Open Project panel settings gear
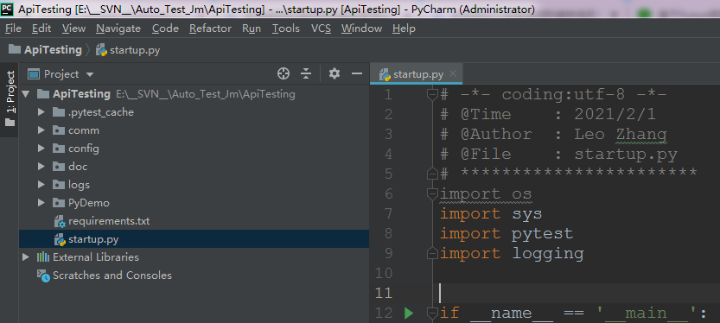 click(x=335, y=73)
